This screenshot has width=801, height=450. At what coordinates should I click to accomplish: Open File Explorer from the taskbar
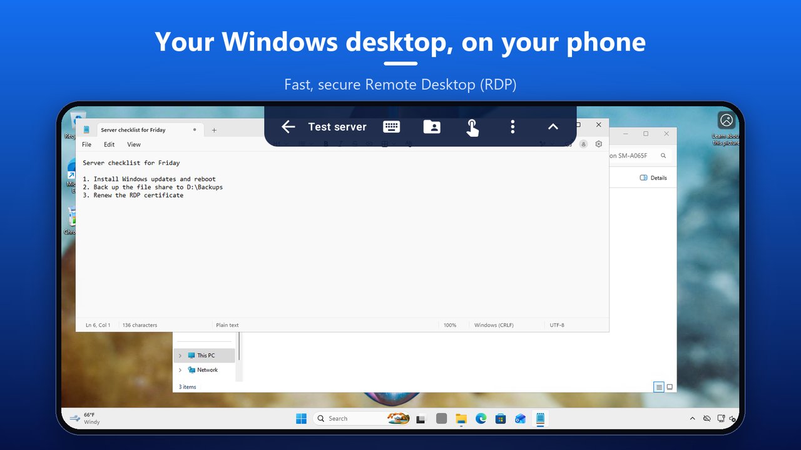[x=461, y=419]
